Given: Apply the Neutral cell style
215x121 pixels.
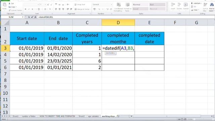Looking at the screenshot, I should (157, 9).
